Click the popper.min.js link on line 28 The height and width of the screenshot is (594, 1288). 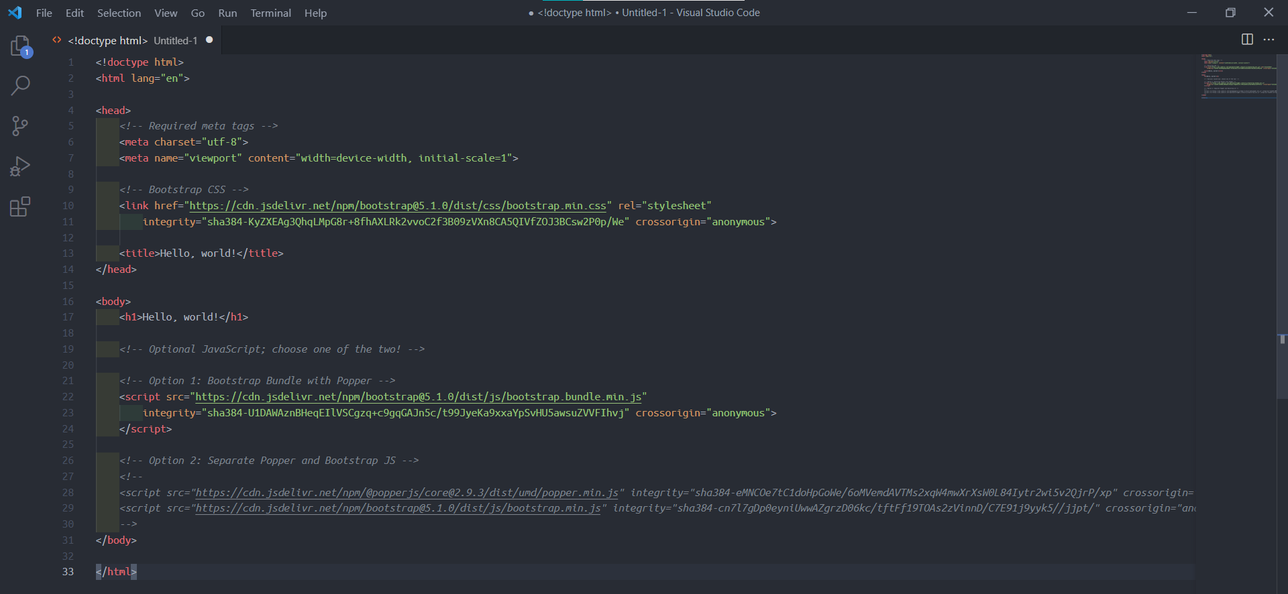click(x=407, y=493)
